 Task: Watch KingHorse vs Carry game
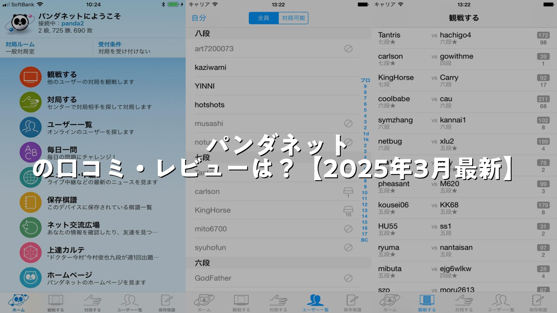point(464,81)
